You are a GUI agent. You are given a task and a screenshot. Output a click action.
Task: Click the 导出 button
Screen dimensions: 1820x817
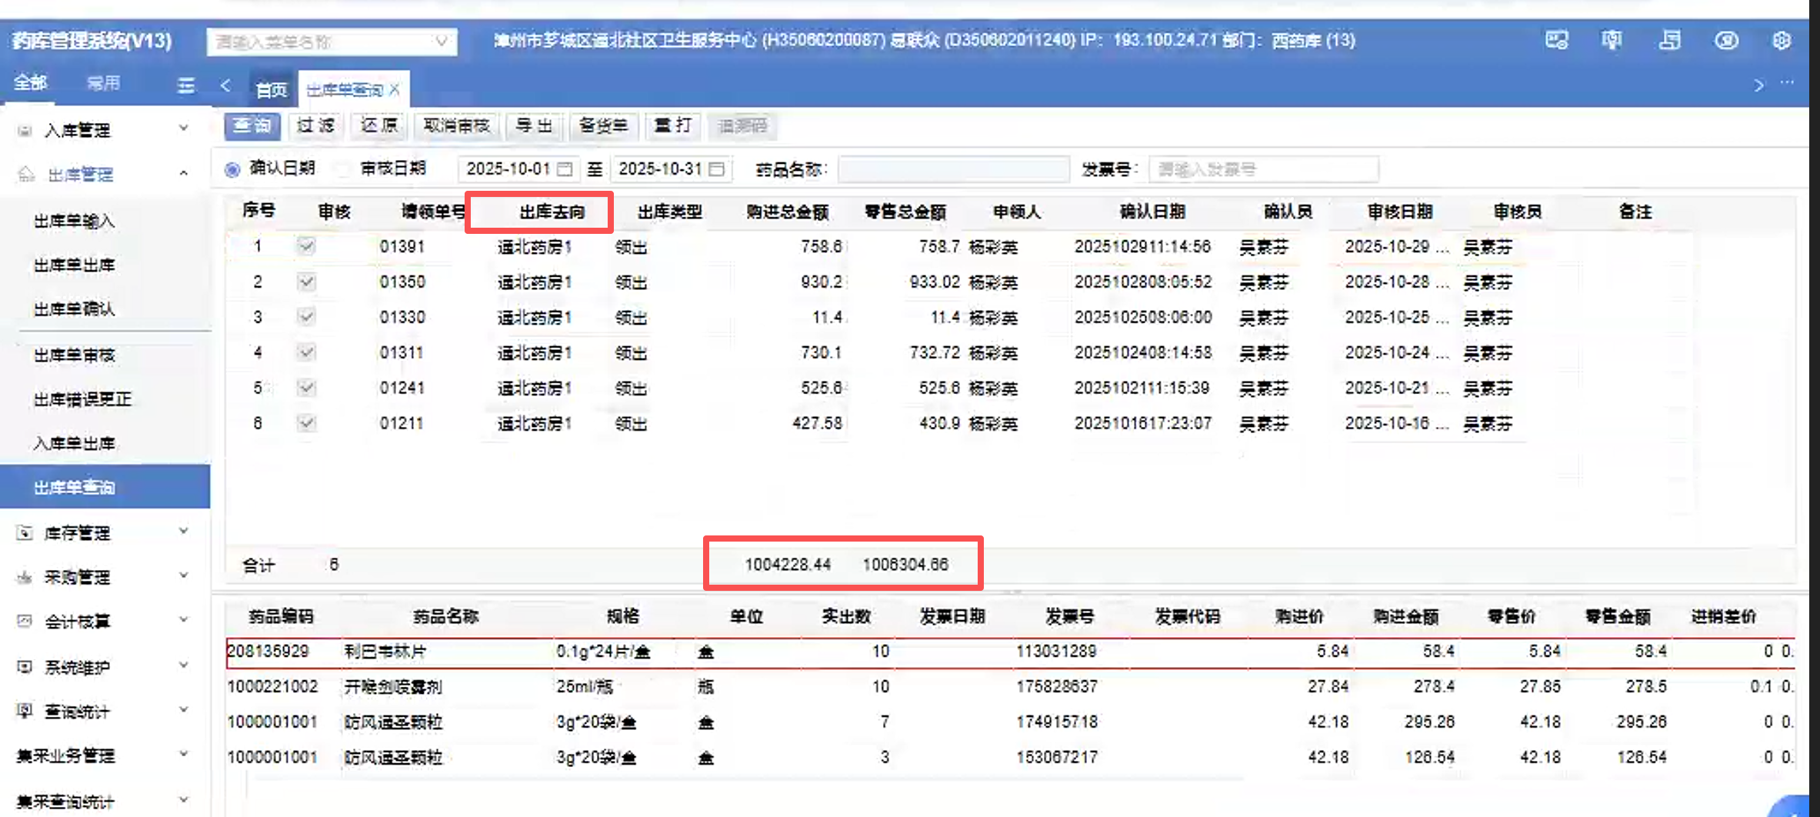point(534,126)
